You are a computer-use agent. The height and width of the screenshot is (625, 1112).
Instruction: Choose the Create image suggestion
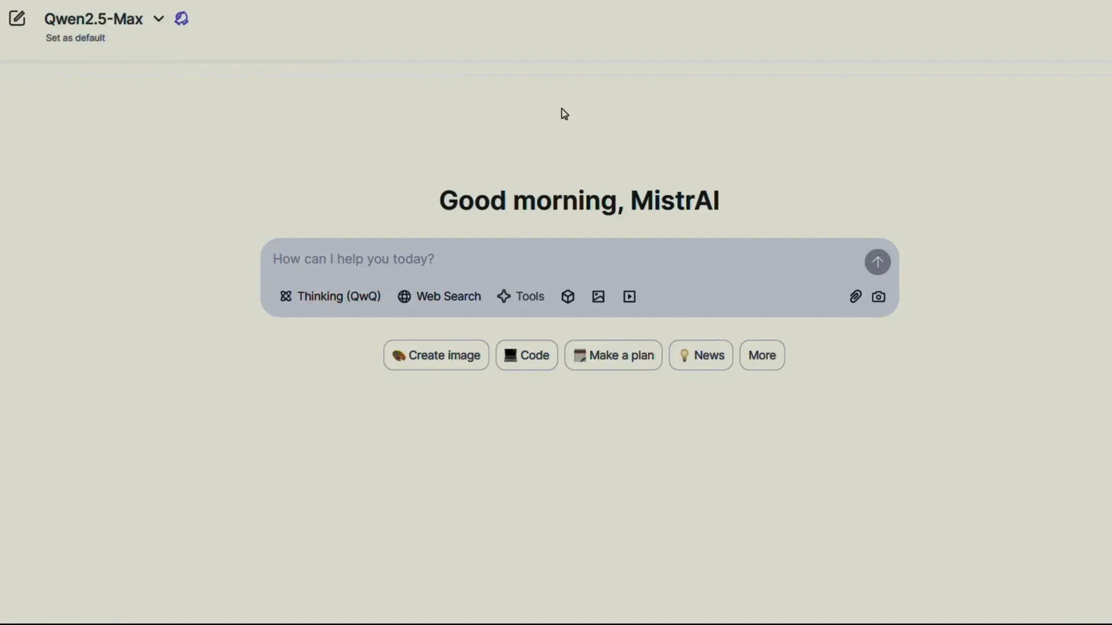click(436, 355)
